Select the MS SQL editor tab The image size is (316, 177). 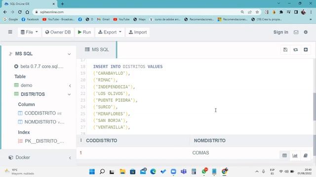click(97, 49)
